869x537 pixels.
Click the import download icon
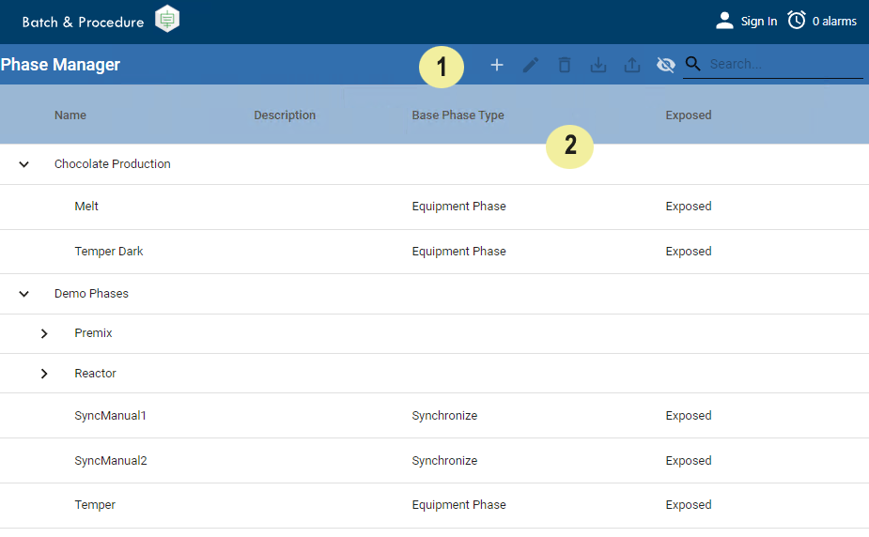597,65
